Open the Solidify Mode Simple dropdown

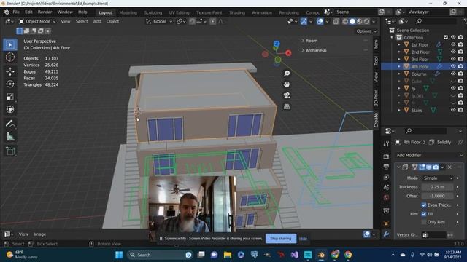click(438, 178)
